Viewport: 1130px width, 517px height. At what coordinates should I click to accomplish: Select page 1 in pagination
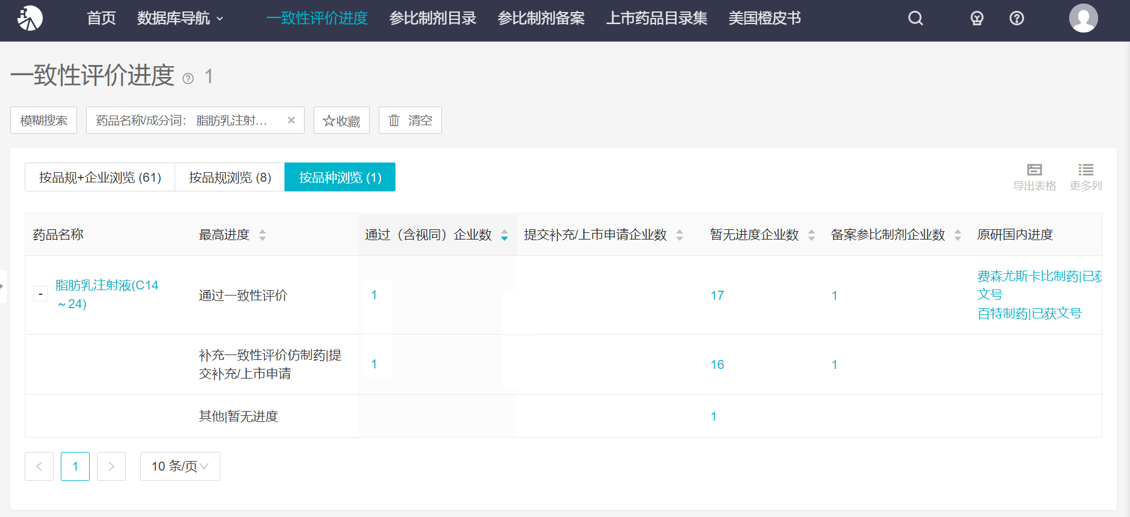click(75, 466)
